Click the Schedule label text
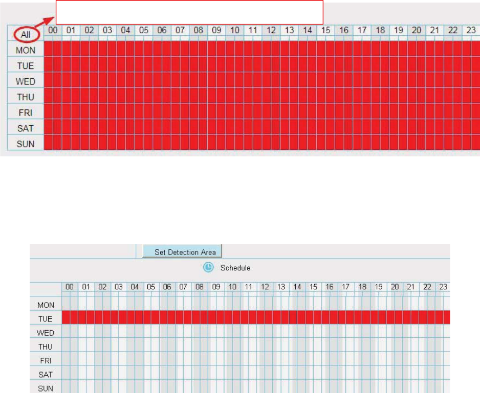This screenshot has height=393, width=480. [x=235, y=268]
